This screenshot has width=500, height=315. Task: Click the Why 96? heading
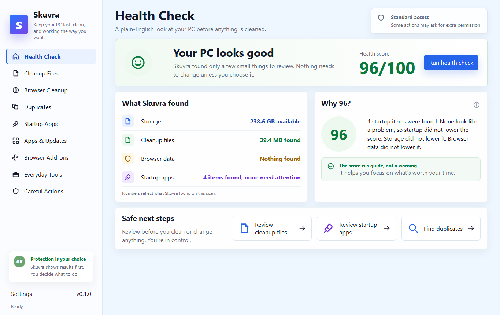[336, 103]
